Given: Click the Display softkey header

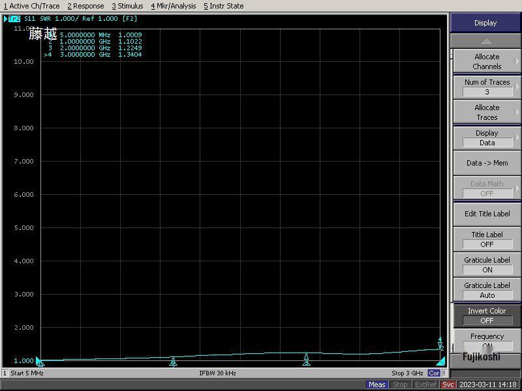Looking at the screenshot, I should click(x=485, y=23).
